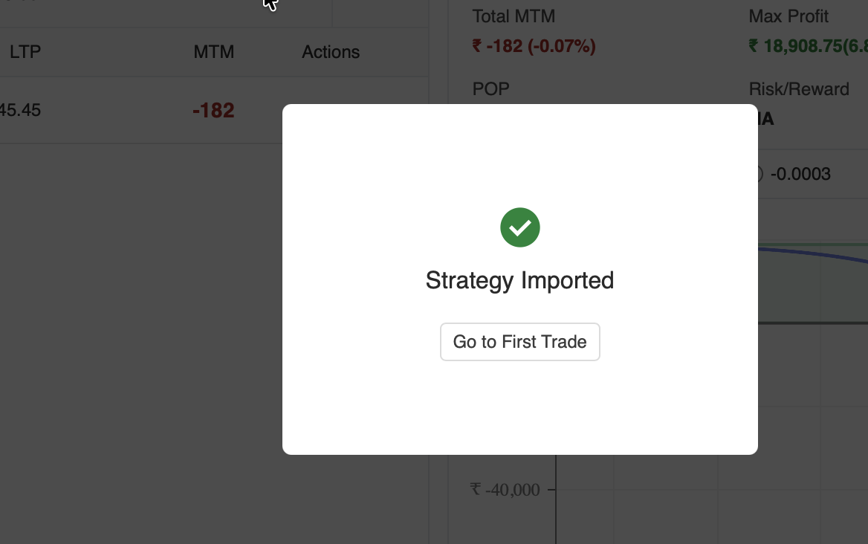This screenshot has width=868, height=544.
Task: Click the ₹ -40,000 axis label
Action: click(505, 490)
